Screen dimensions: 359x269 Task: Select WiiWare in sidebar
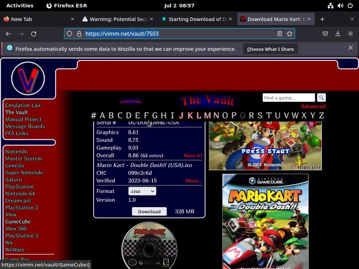[x=15, y=250]
